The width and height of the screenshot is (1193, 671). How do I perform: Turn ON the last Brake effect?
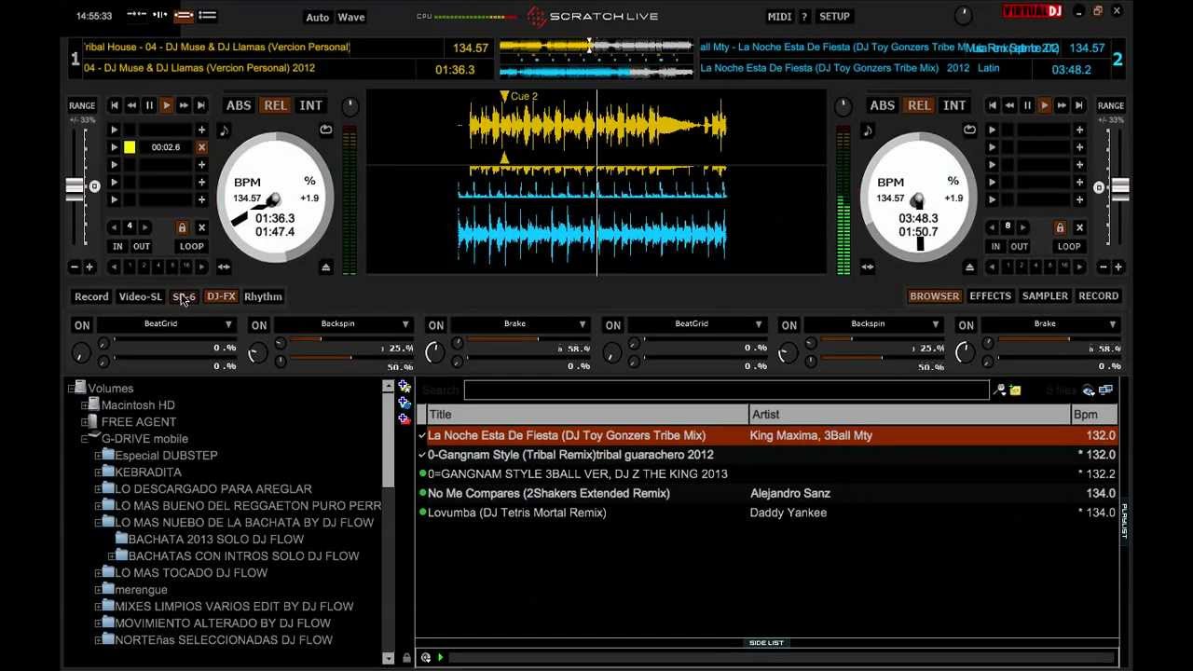(966, 325)
